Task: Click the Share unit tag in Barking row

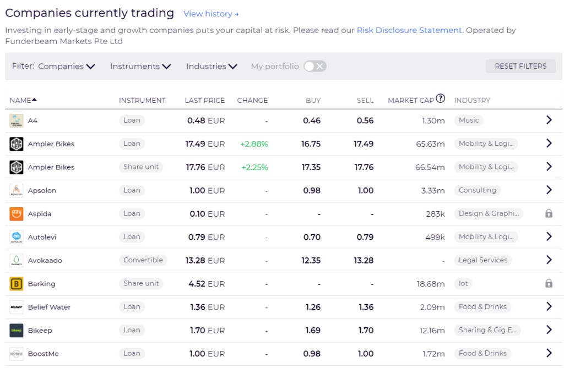Action: pyautogui.click(x=141, y=283)
